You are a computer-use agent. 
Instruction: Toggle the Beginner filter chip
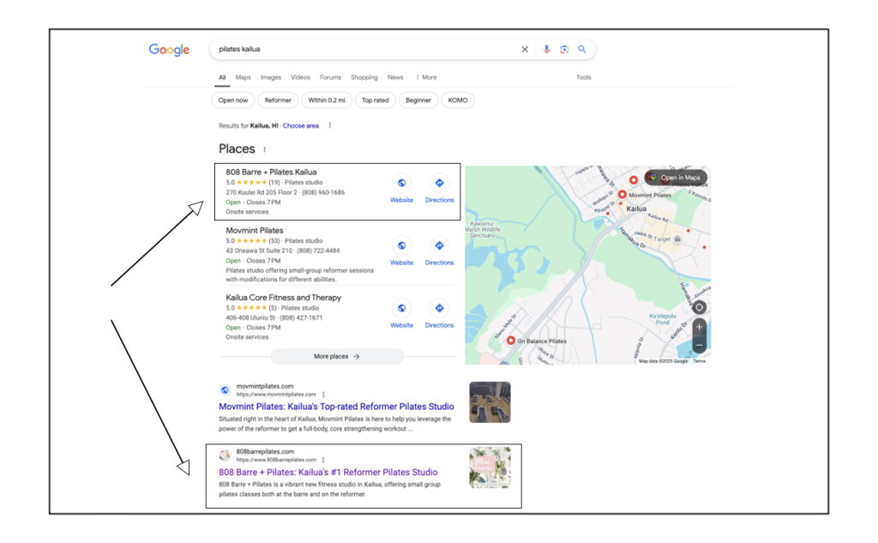(x=418, y=100)
